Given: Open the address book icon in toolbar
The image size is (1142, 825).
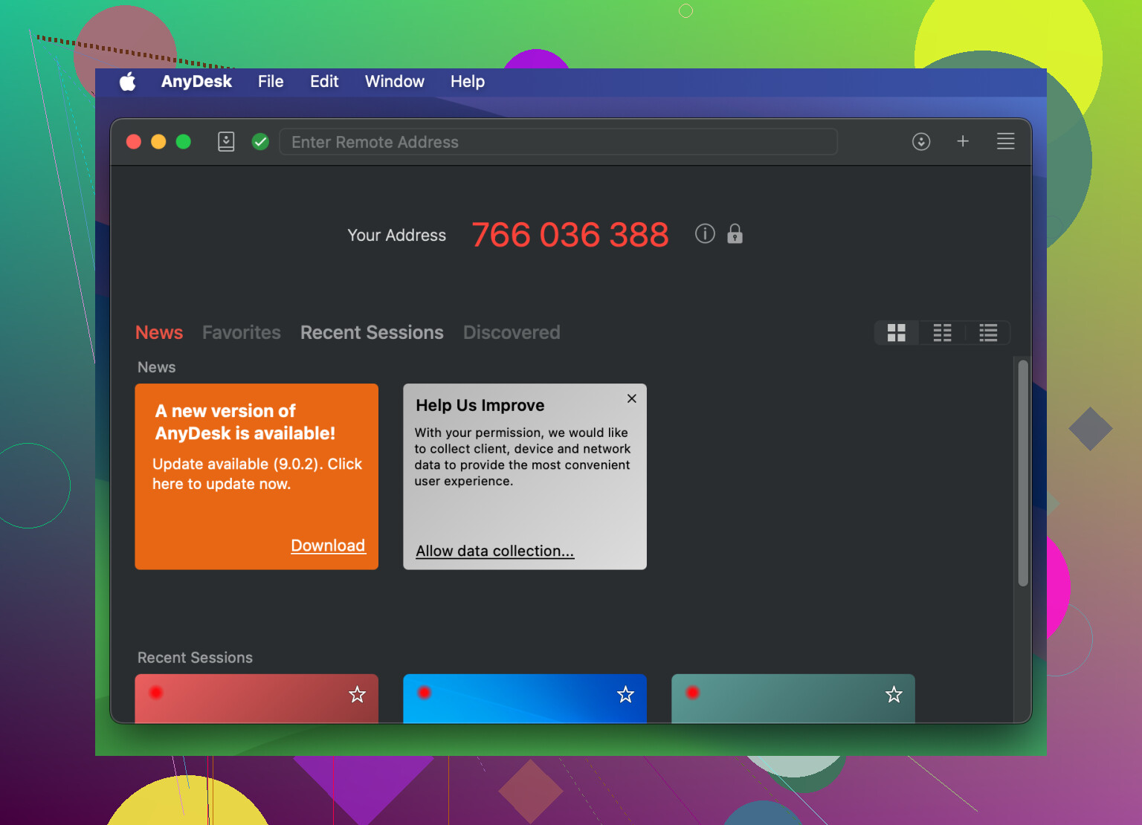Looking at the screenshot, I should coord(226,141).
